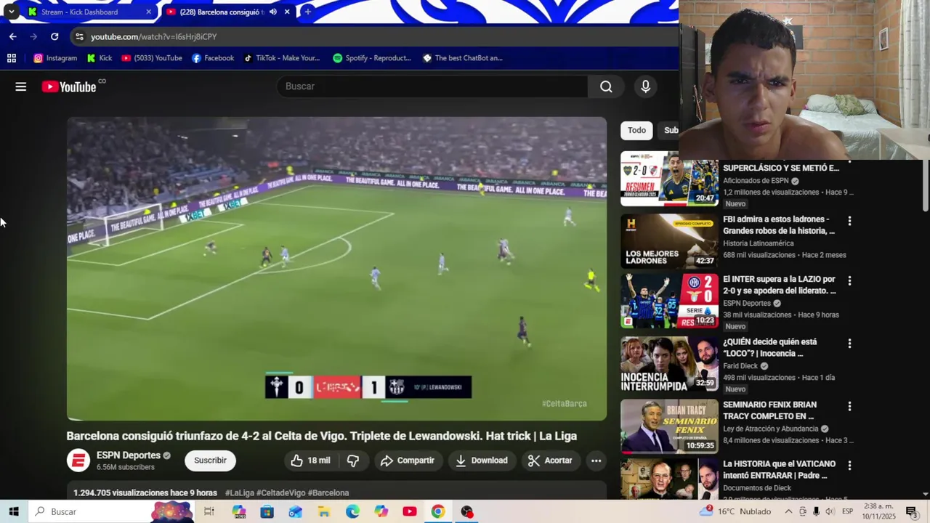
Task: Open tab search dropdown arrow
Action: click(11, 12)
